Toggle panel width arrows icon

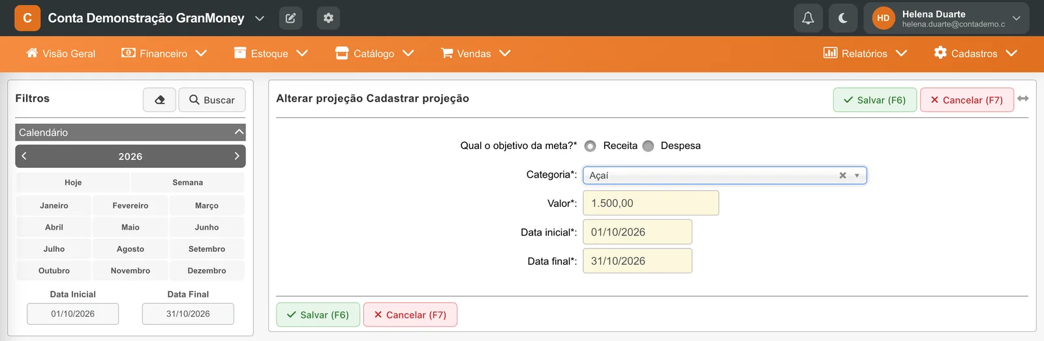click(x=1023, y=98)
